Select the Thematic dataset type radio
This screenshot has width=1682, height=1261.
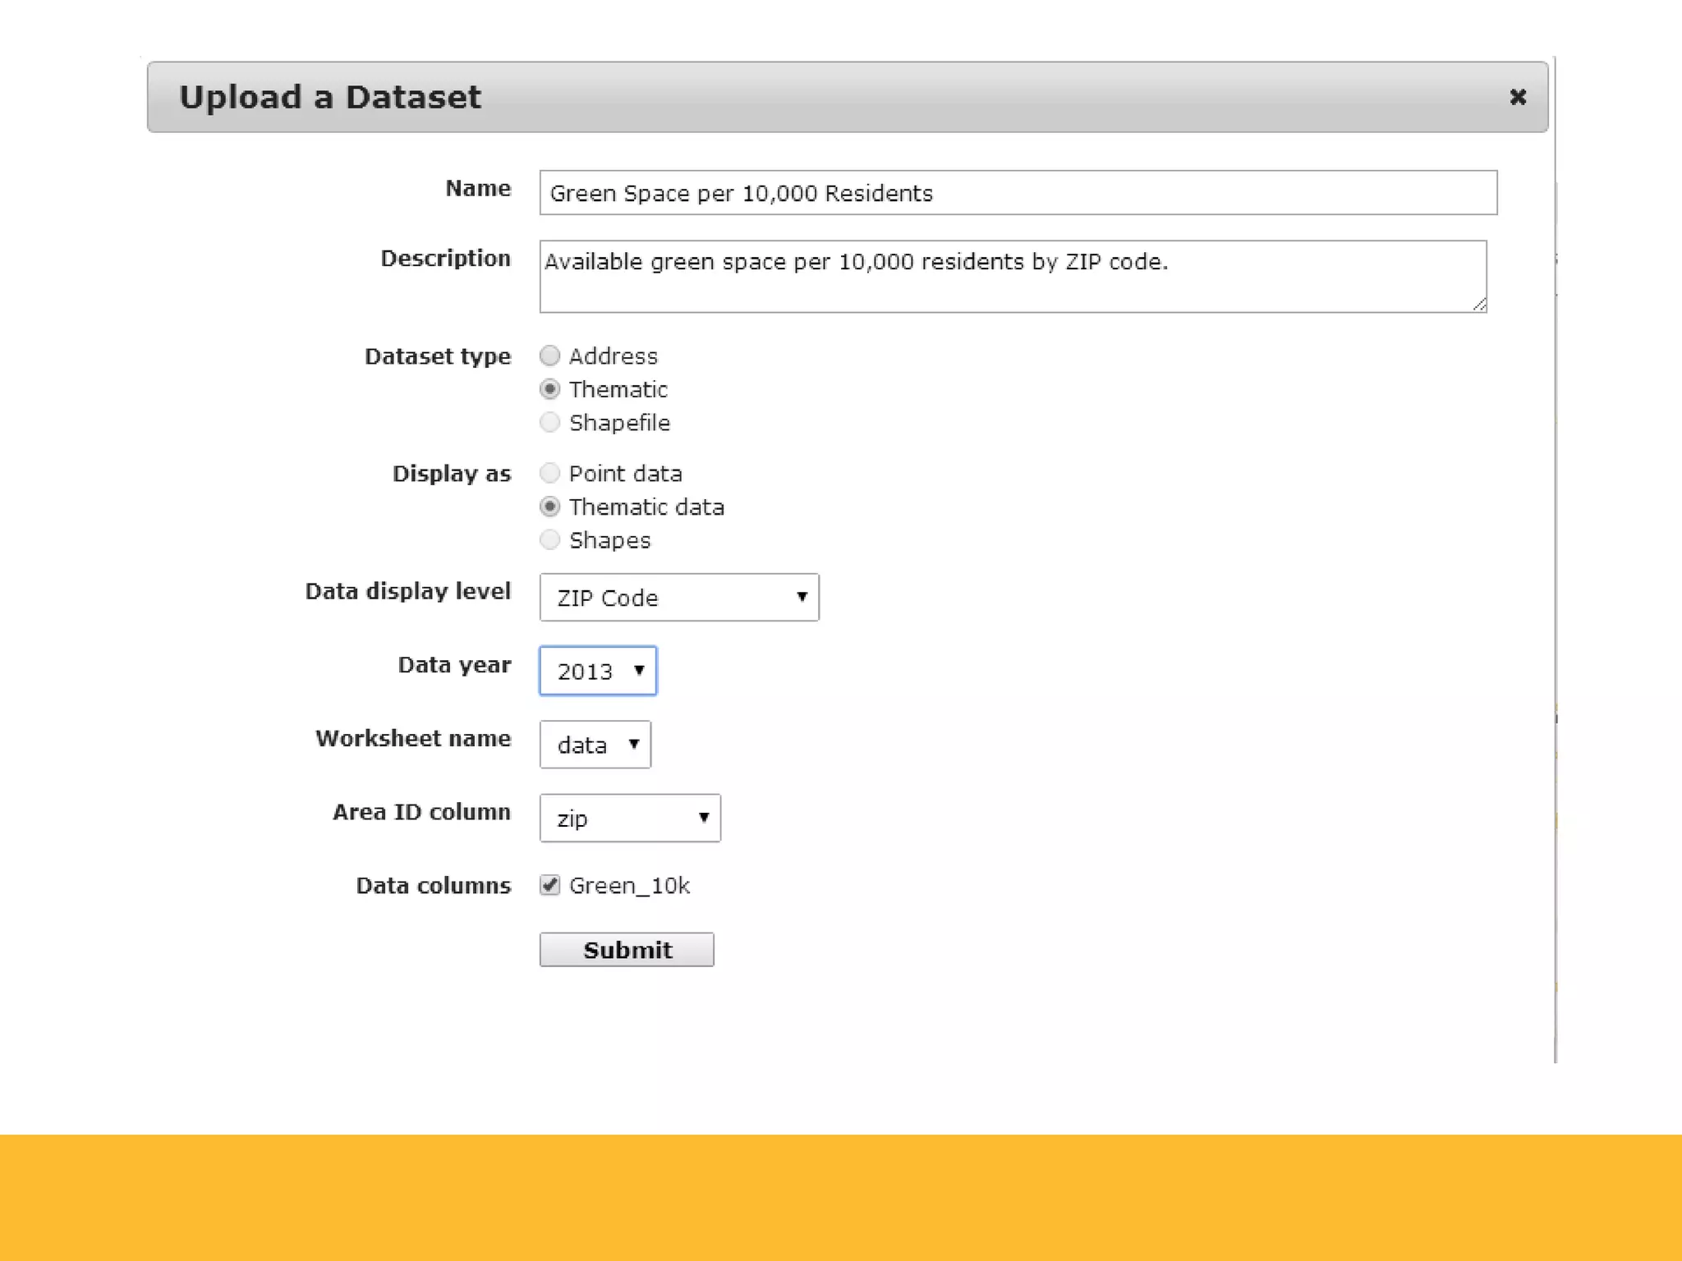click(x=549, y=389)
